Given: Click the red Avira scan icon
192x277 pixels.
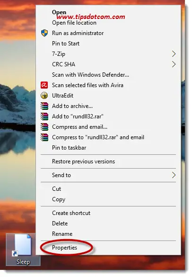Looking at the screenshot, I should click(44, 85).
